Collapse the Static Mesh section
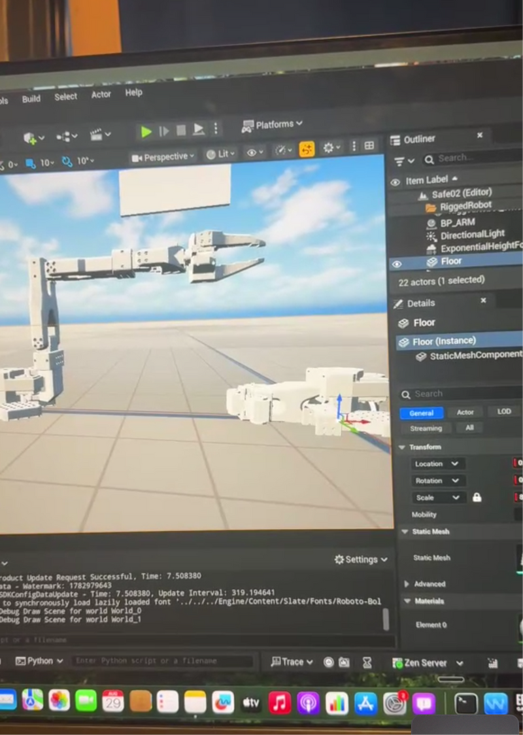The image size is (523, 735). coord(405,532)
